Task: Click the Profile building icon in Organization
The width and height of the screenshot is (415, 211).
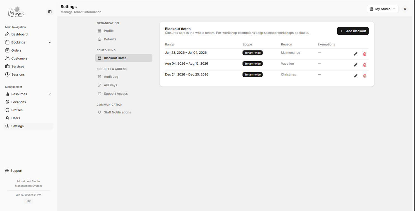Action: pyautogui.click(x=100, y=31)
